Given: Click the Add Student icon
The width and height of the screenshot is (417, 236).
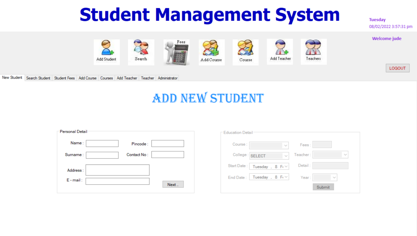Looking at the screenshot, I should pyautogui.click(x=107, y=52).
